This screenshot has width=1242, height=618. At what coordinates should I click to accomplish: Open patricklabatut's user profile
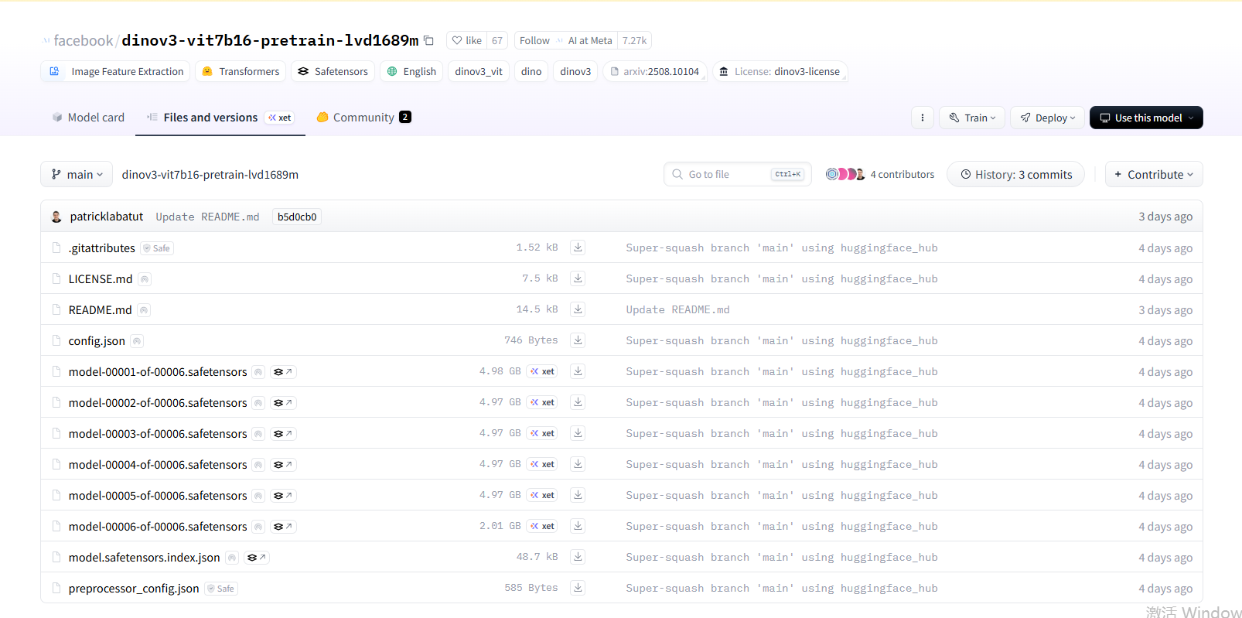coord(107,217)
